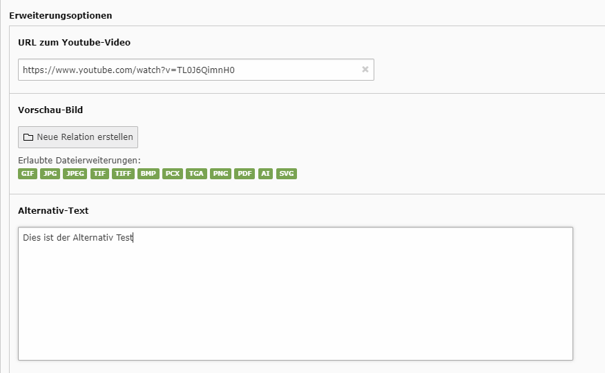
Task: Click the PCX file extension badge
Action: [173, 173]
